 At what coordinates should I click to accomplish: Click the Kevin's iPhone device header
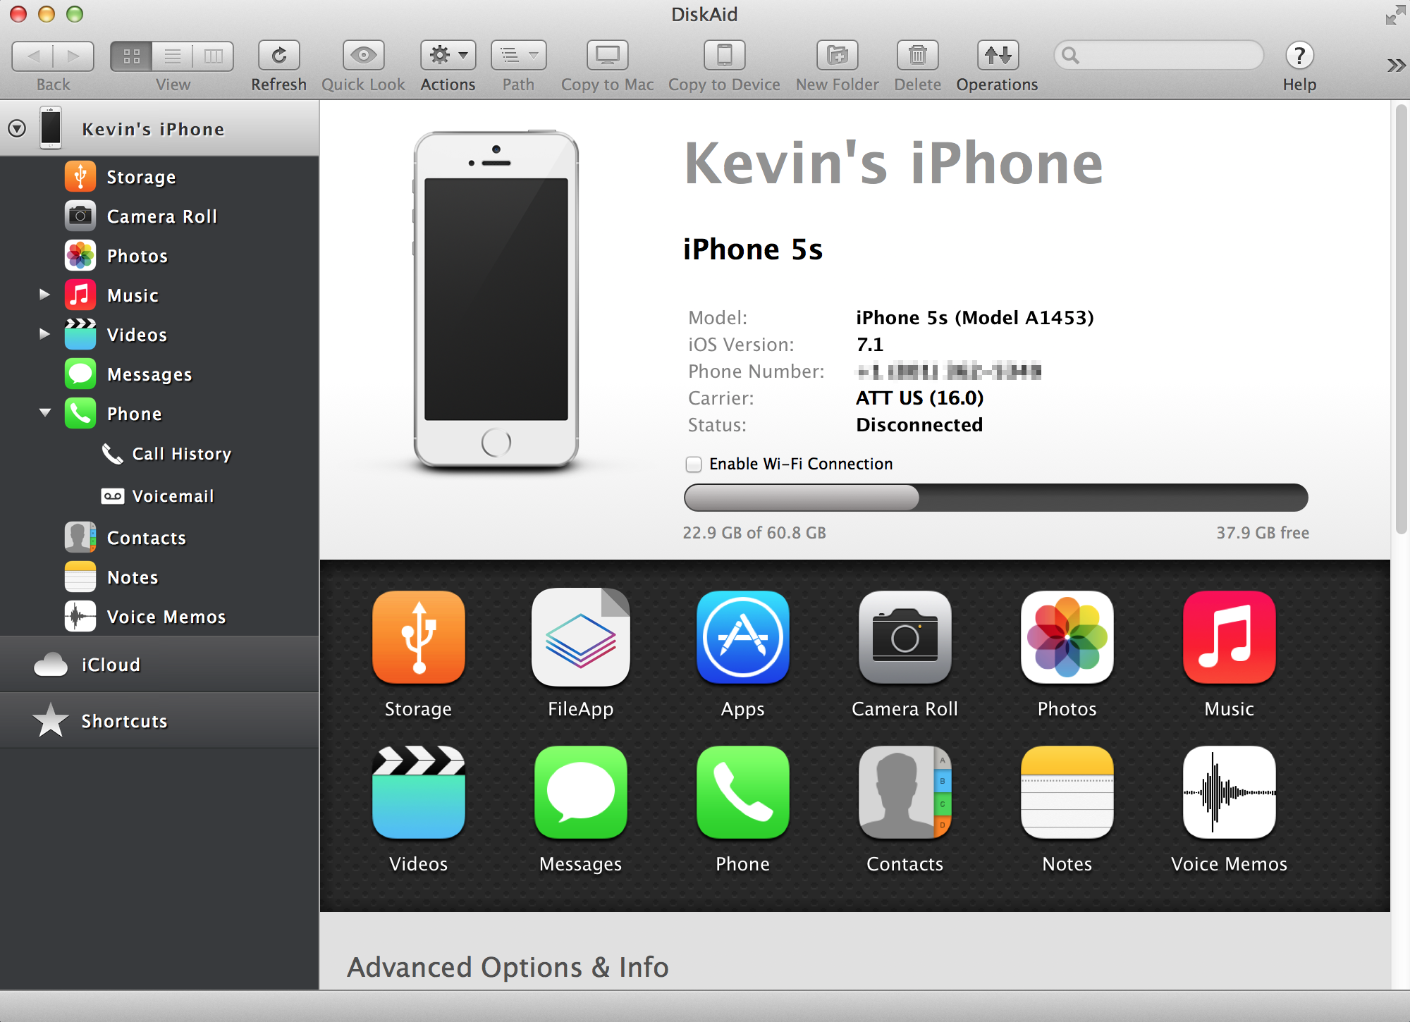tap(159, 128)
